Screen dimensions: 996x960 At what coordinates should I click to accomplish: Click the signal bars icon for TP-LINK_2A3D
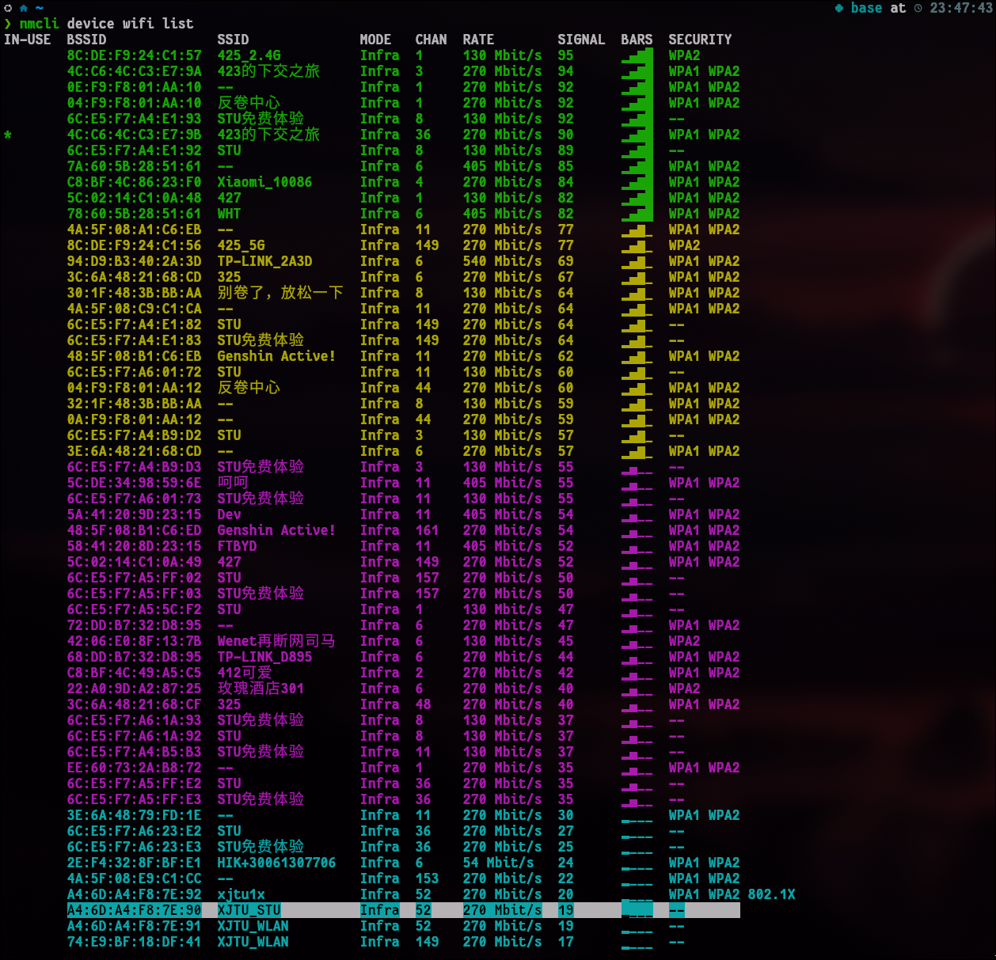tap(637, 261)
